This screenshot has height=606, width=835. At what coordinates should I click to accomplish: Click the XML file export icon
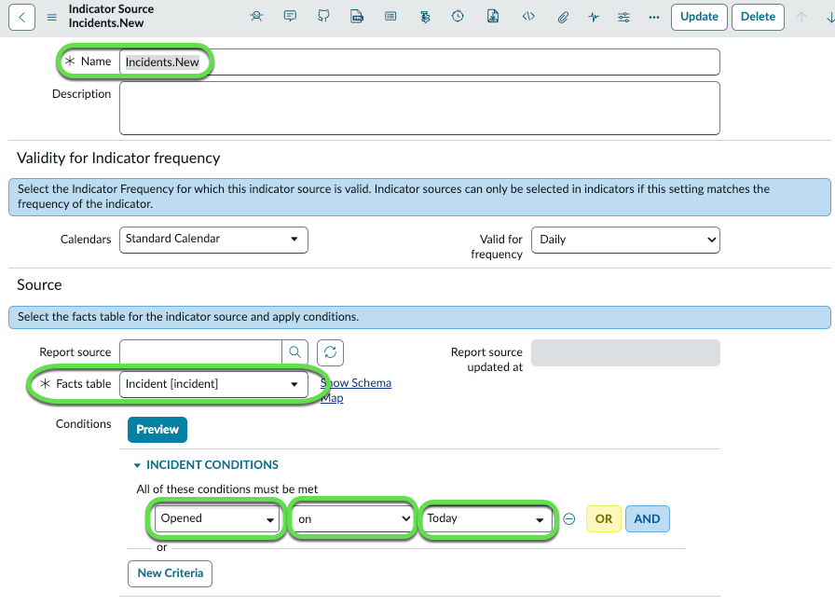(x=357, y=17)
